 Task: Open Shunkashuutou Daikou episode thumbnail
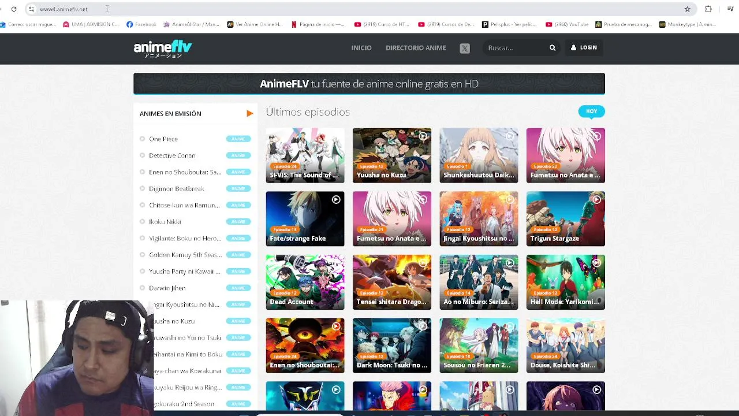point(479,155)
